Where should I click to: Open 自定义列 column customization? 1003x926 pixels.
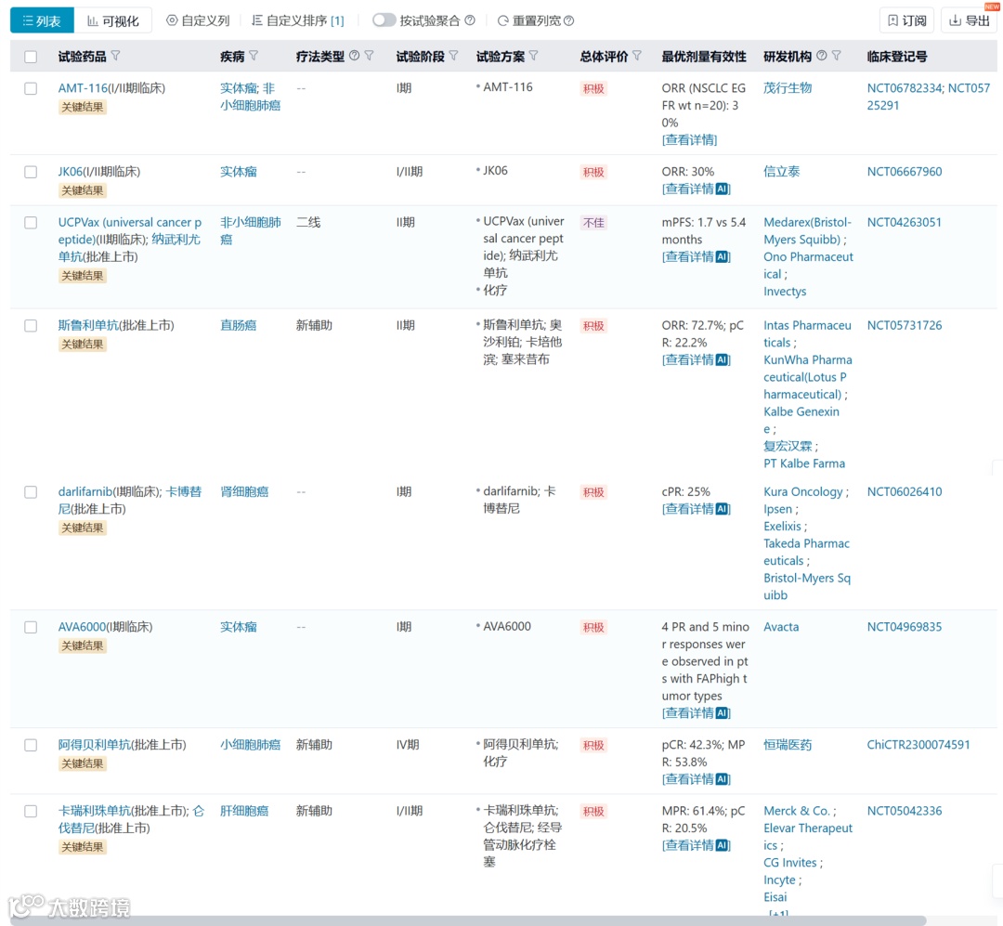[198, 20]
